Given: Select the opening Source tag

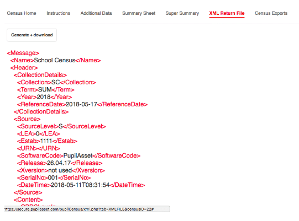Looking at the screenshot, I should click(x=27, y=119).
